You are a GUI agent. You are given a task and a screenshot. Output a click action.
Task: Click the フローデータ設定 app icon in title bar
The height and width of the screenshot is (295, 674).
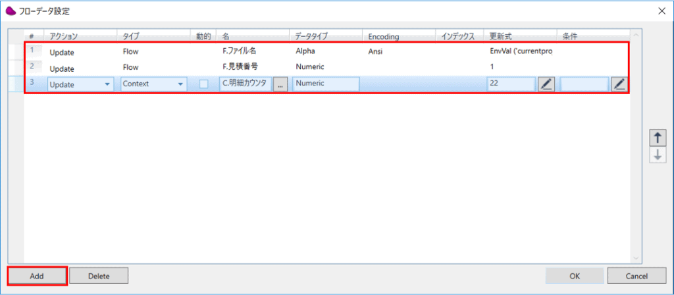point(11,11)
